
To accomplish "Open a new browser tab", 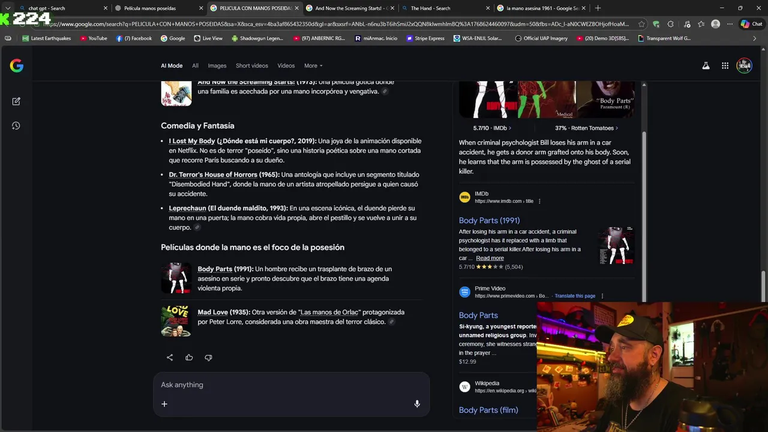I will tap(598, 8).
